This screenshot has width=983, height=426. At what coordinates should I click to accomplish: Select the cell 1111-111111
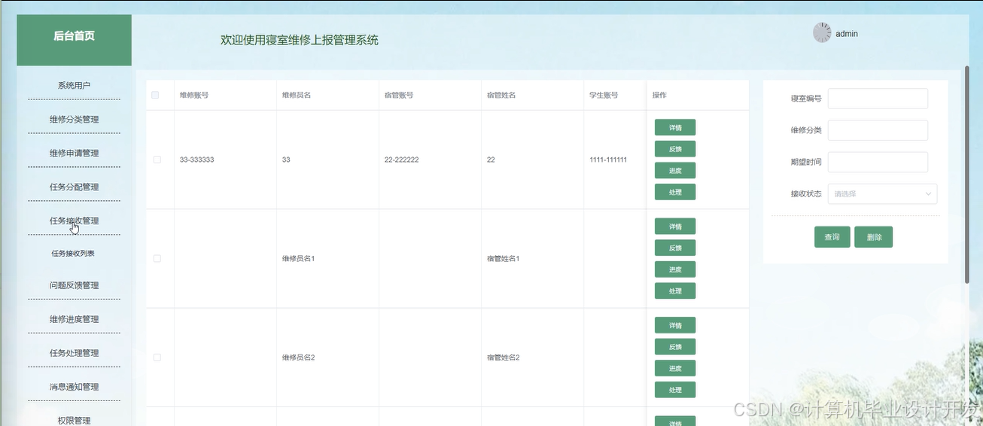[608, 160]
